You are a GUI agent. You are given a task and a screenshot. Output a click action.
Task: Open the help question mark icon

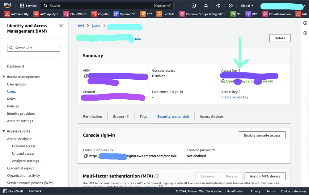(x=218, y=6)
